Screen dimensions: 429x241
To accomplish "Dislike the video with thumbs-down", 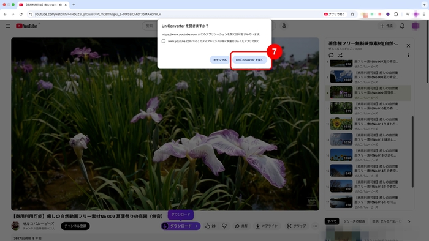I will (x=224, y=226).
